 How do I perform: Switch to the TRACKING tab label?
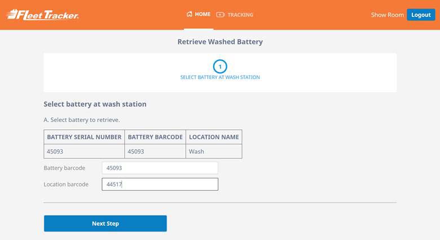tap(240, 15)
